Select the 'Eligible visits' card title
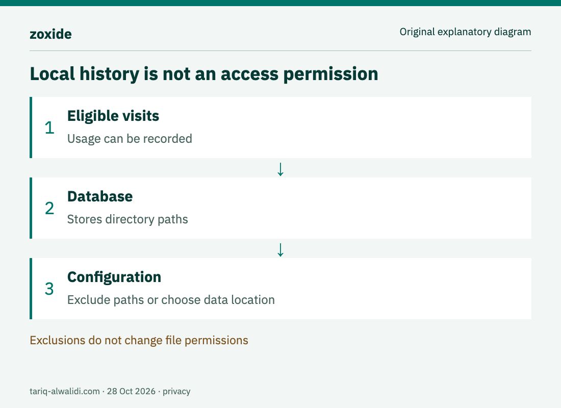This screenshot has width=561, height=408. click(113, 116)
